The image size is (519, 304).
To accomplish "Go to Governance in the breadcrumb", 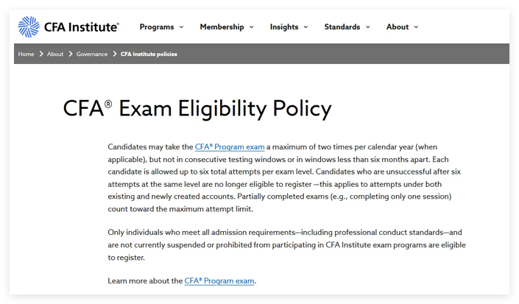I will click(x=92, y=54).
